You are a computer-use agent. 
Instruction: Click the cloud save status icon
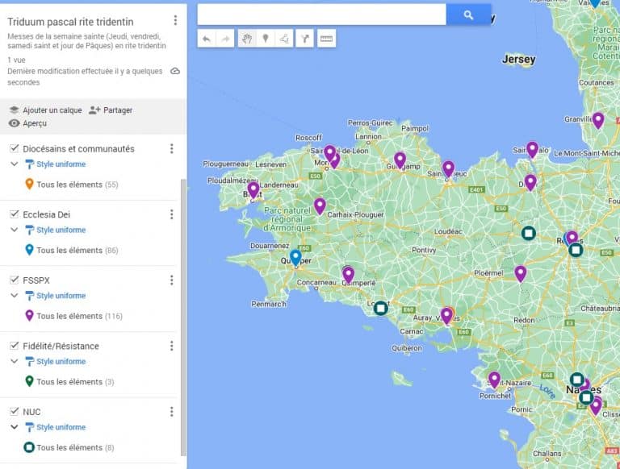click(x=175, y=71)
